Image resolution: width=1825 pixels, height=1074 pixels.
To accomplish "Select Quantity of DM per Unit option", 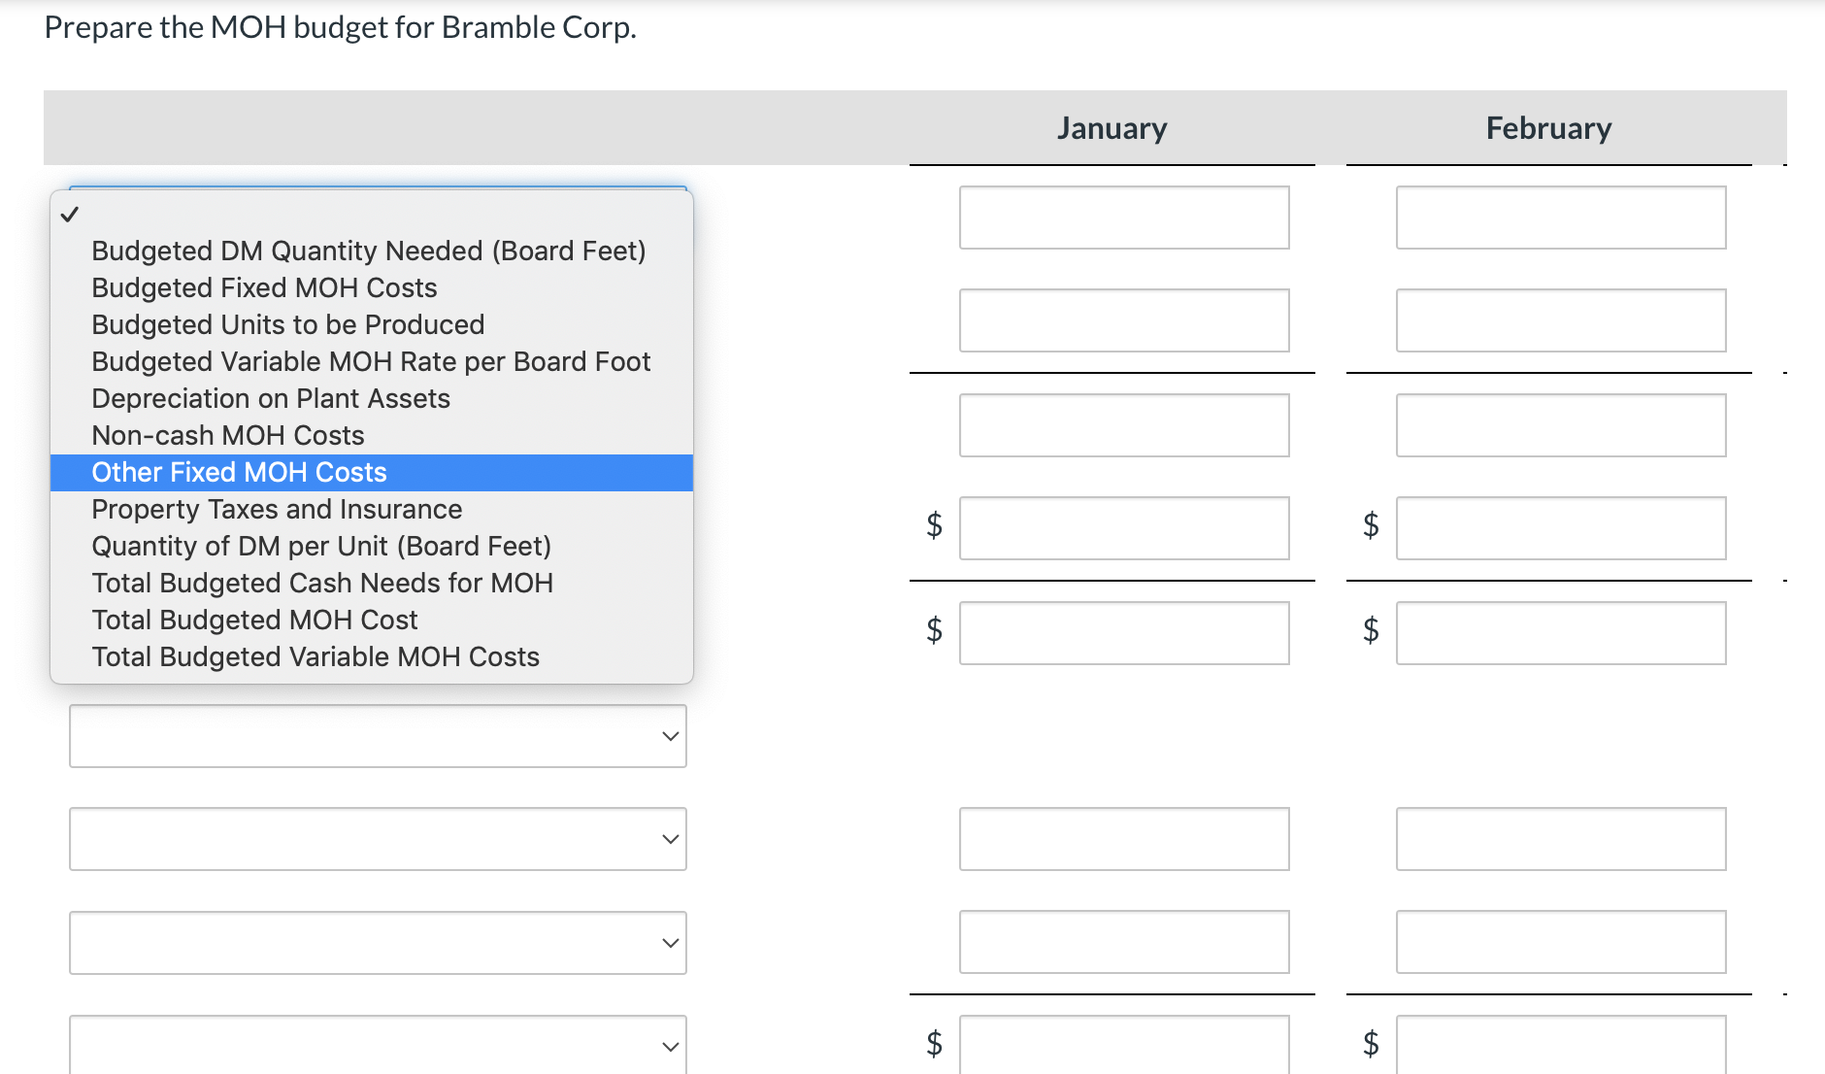I will [321, 546].
